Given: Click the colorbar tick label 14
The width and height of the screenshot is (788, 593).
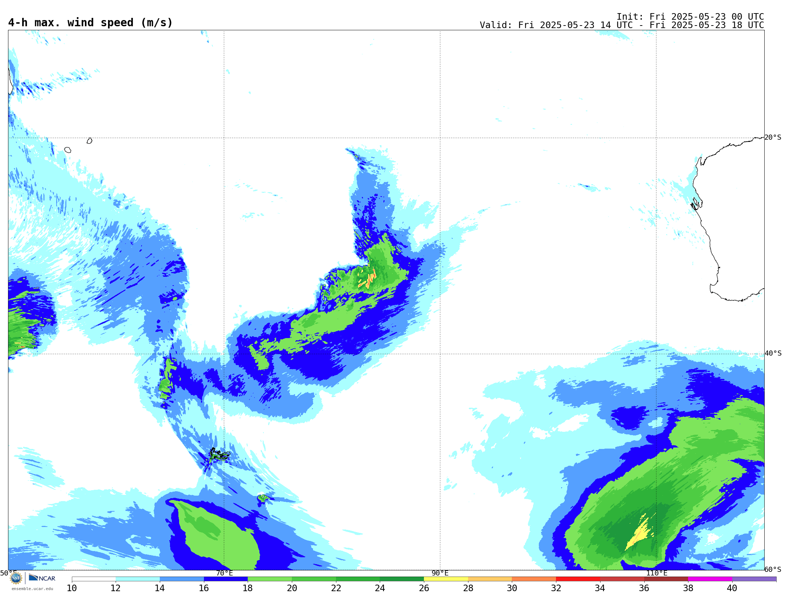Looking at the screenshot, I should [160, 588].
